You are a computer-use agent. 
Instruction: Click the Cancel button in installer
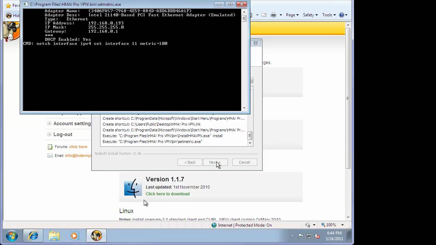click(x=244, y=162)
